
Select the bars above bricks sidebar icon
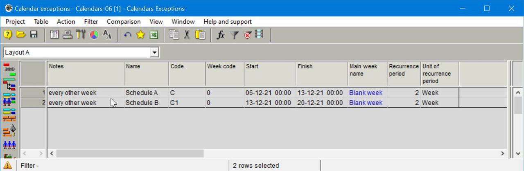tap(9, 115)
